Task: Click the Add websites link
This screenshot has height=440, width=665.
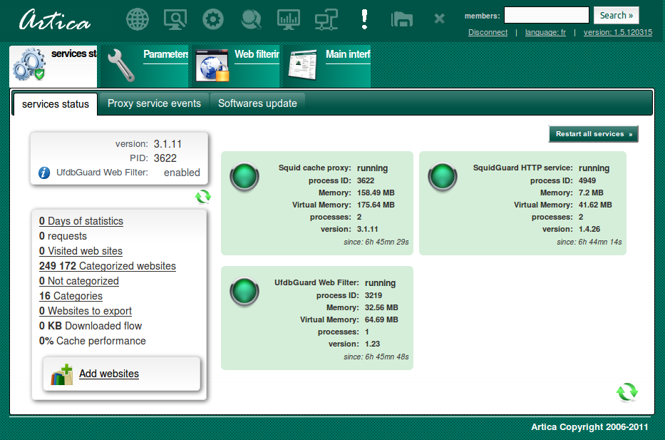Action: pos(109,374)
